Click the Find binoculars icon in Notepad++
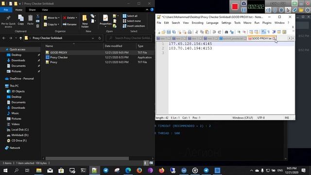This screenshot has width=311, height=175. coord(226,32)
